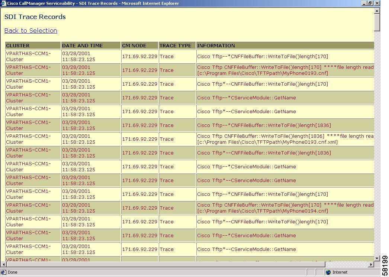Close the SDI Trace Records window
Viewport: 389px width, 277px height.
tap(377, 3)
